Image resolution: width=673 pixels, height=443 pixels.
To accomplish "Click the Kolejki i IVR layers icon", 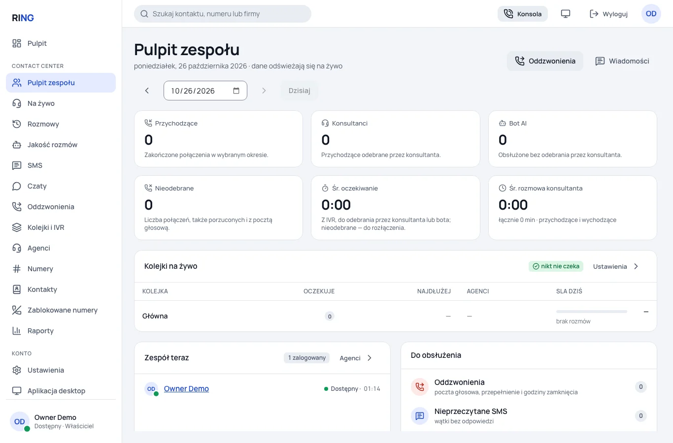I will point(17,227).
